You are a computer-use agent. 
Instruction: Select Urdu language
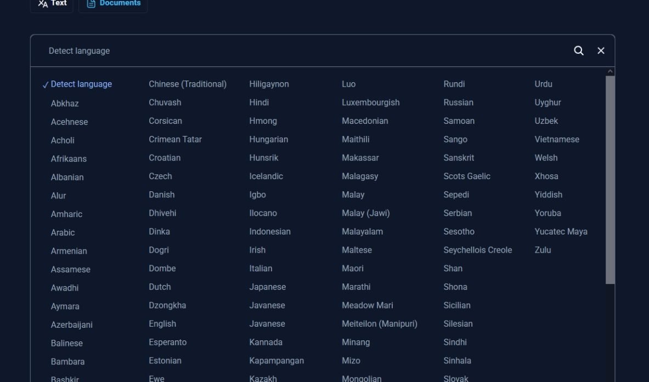(x=544, y=84)
